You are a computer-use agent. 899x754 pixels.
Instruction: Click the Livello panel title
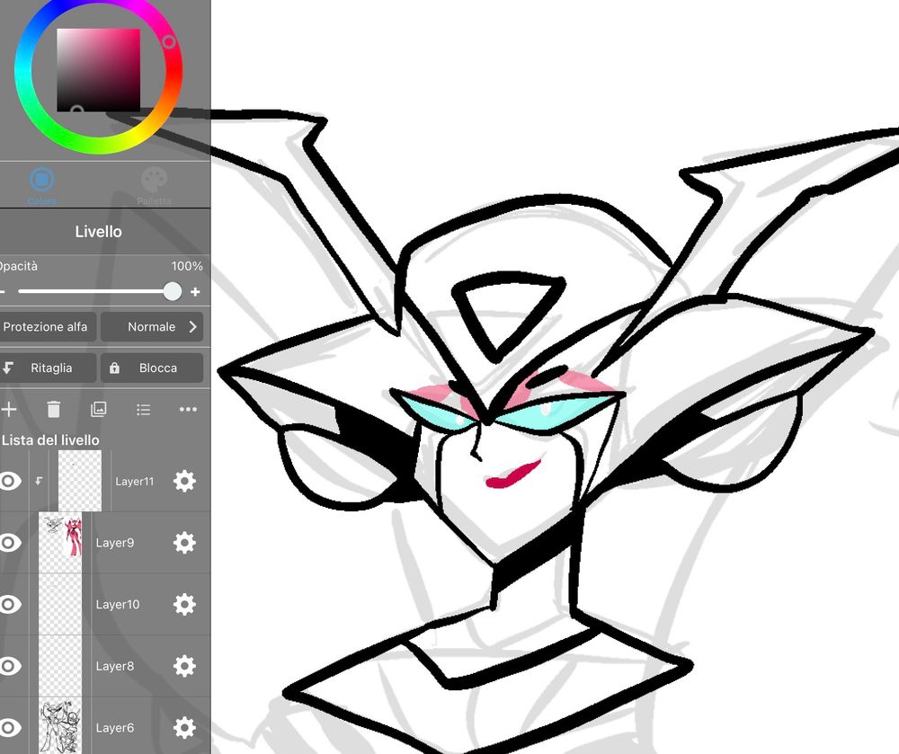pos(98,232)
